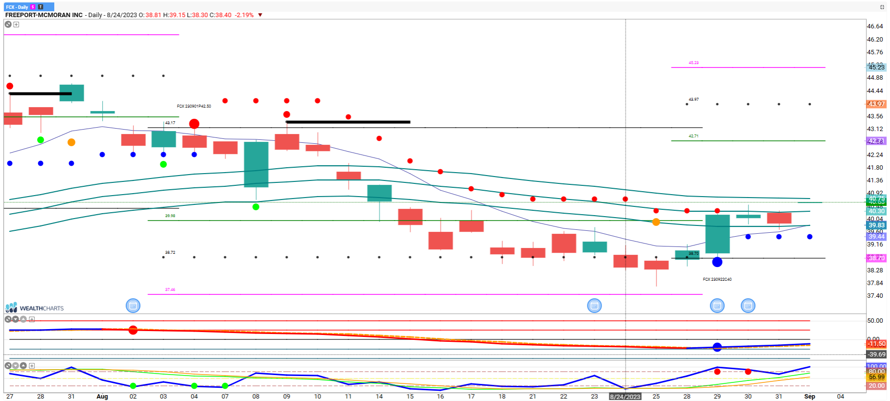The image size is (890, 401).
Task: Click the magenta 37.46 level label
Action: click(170, 290)
